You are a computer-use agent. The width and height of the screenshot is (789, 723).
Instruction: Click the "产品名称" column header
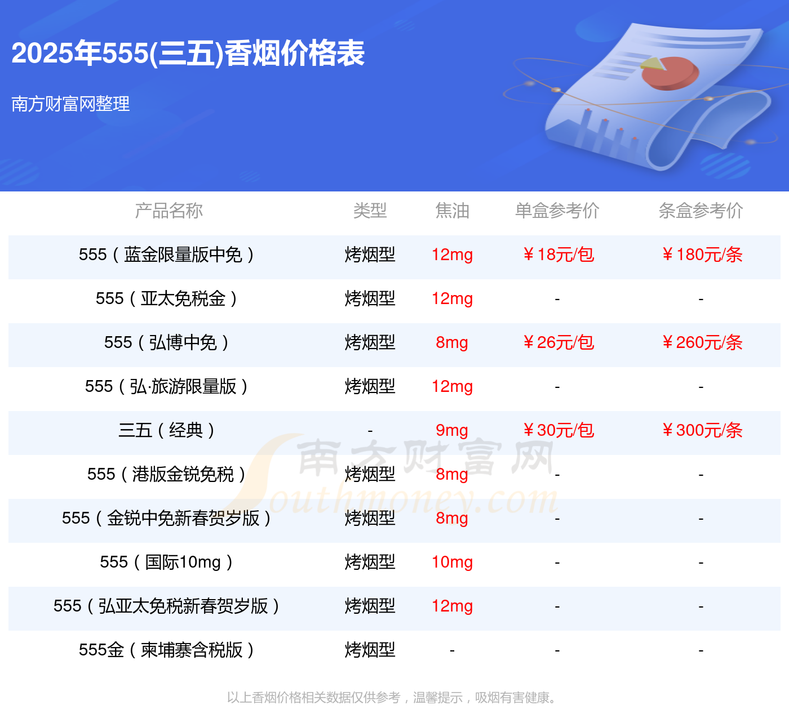click(169, 211)
